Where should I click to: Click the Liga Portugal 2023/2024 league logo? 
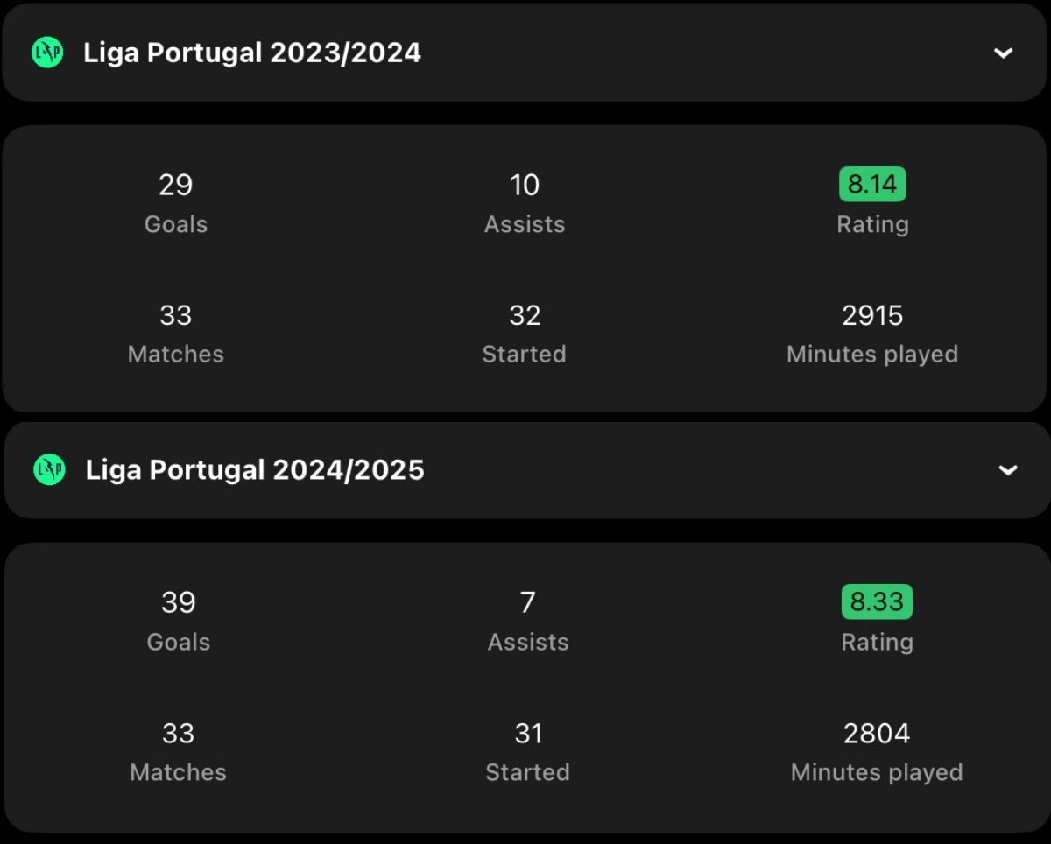(46, 53)
